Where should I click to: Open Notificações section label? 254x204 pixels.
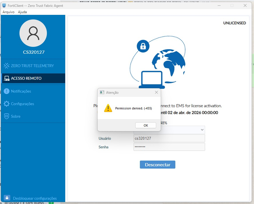(21, 91)
